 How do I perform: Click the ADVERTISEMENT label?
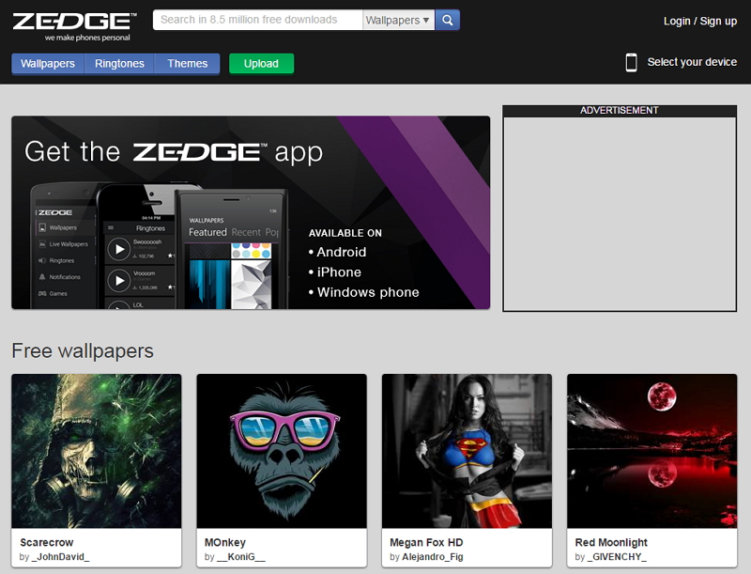(620, 111)
